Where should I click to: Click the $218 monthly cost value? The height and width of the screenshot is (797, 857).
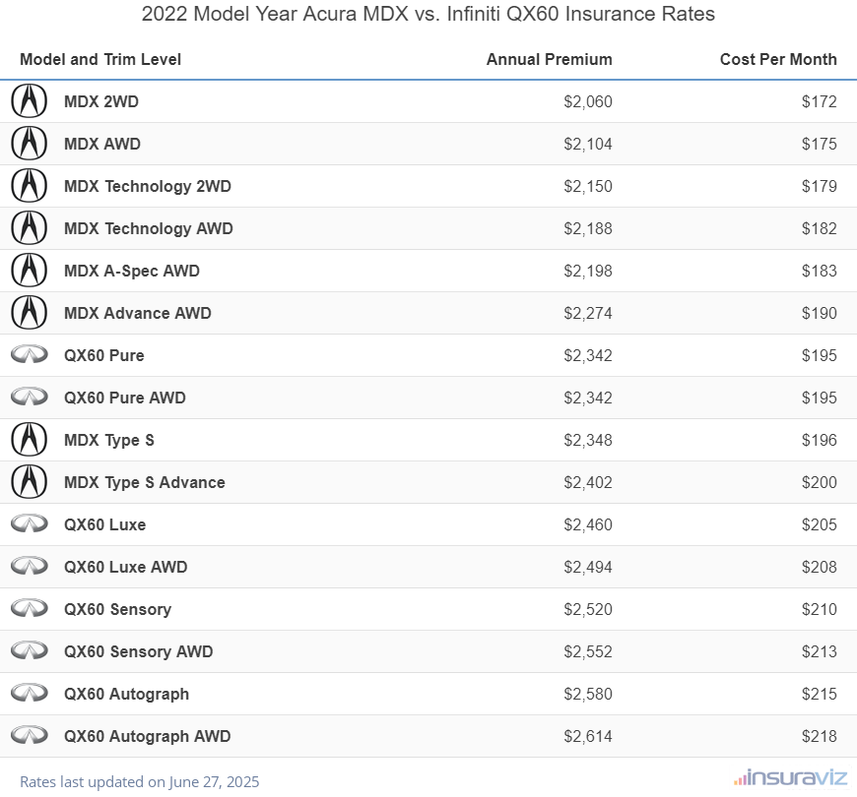[820, 736]
